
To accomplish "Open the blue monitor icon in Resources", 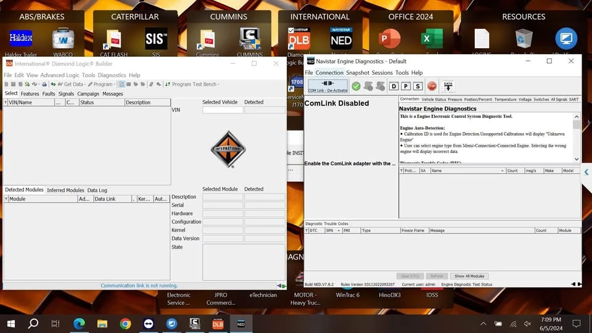I will pos(566,38).
